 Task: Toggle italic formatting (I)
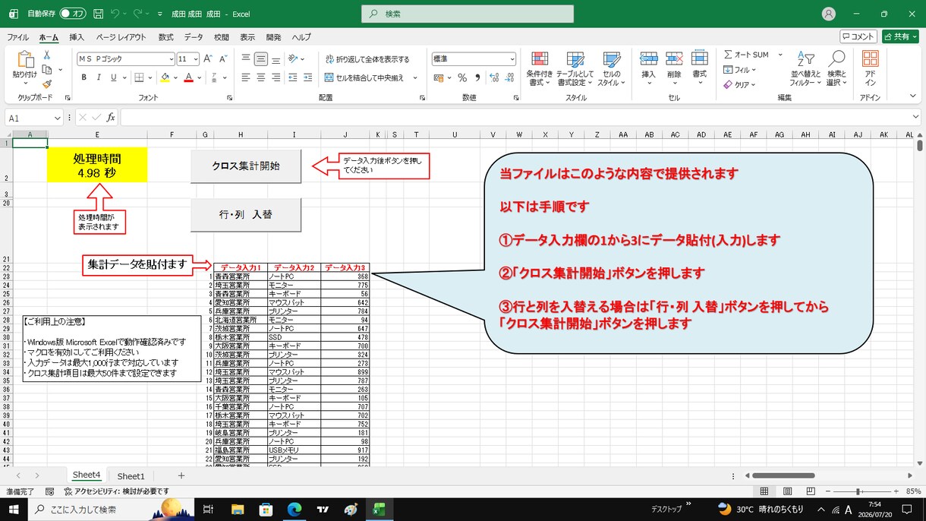[99, 77]
